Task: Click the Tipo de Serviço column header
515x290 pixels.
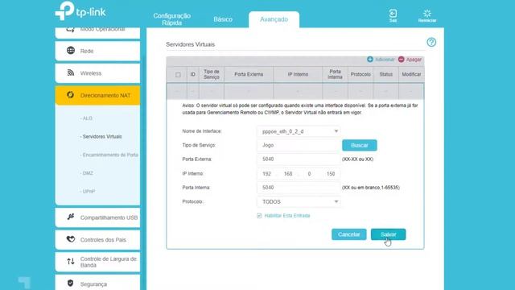Action: coord(211,74)
